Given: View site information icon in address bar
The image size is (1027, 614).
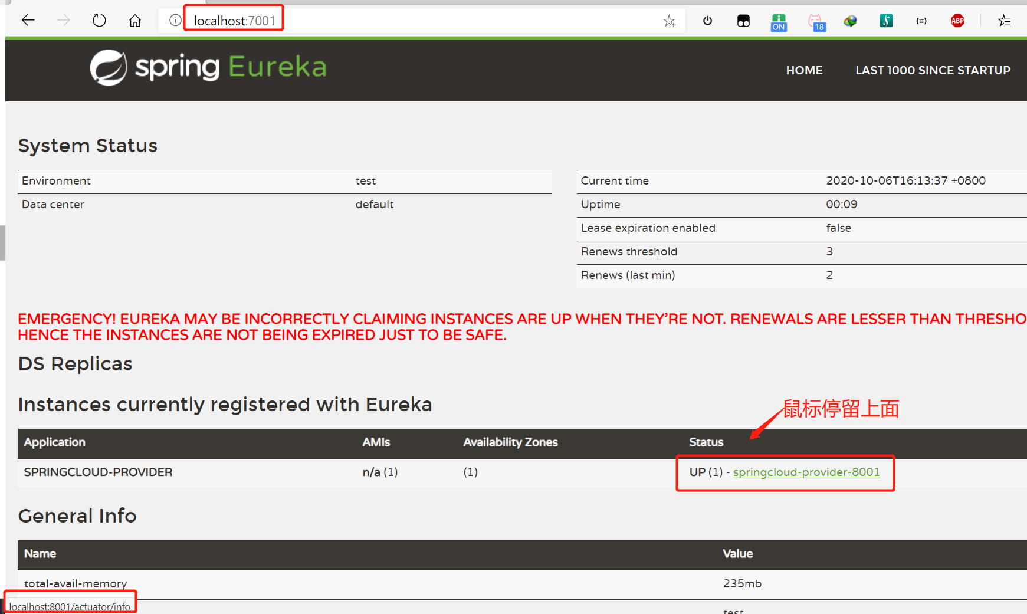Looking at the screenshot, I should point(175,21).
